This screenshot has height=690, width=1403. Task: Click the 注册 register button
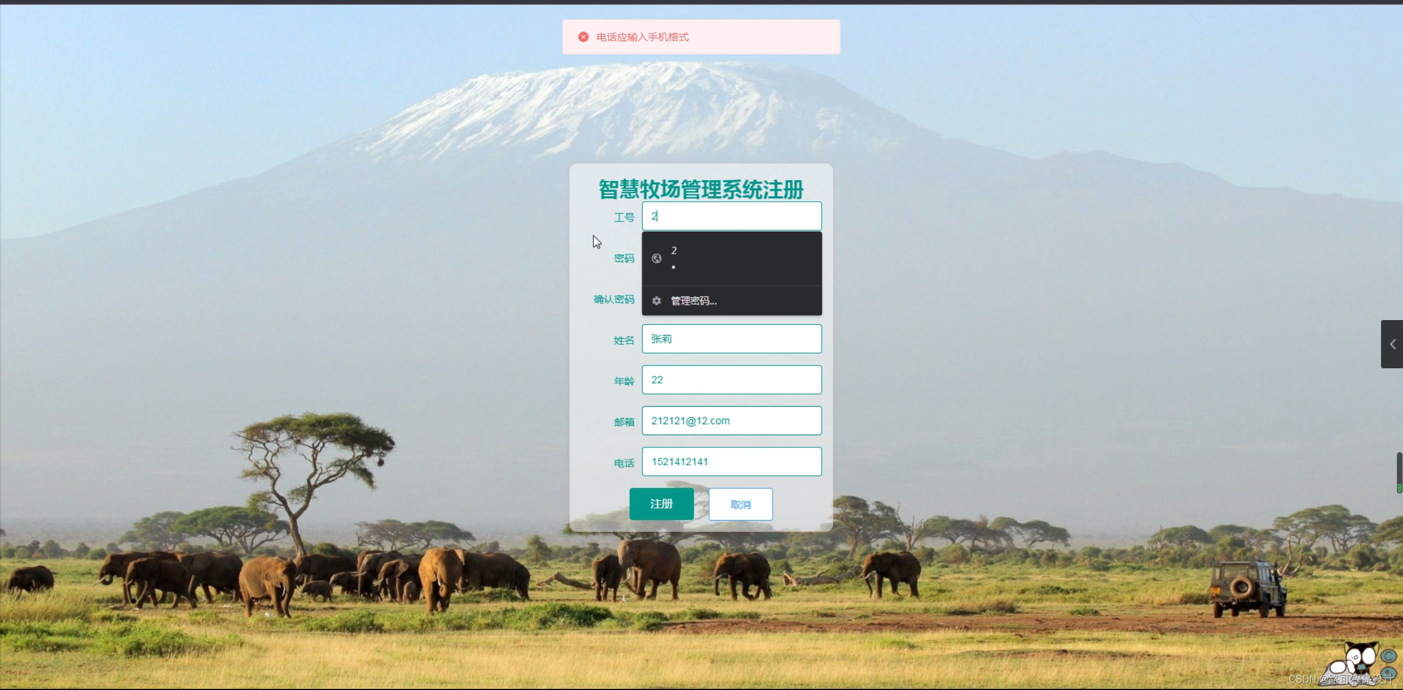coord(661,504)
